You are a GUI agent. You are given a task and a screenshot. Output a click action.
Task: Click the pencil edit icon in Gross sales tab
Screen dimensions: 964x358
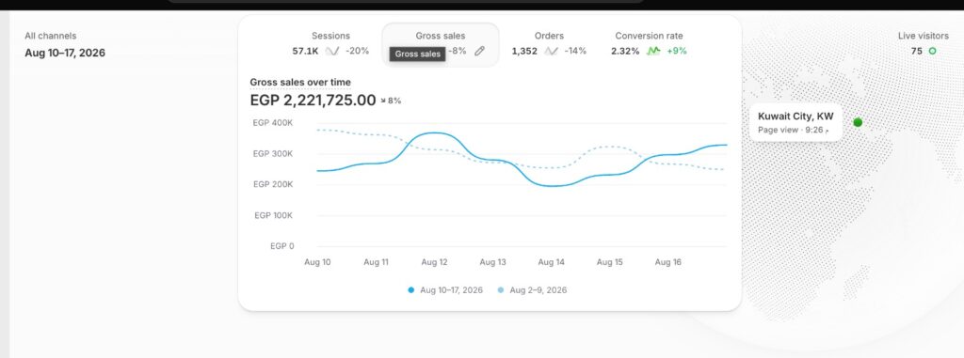[x=479, y=51]
